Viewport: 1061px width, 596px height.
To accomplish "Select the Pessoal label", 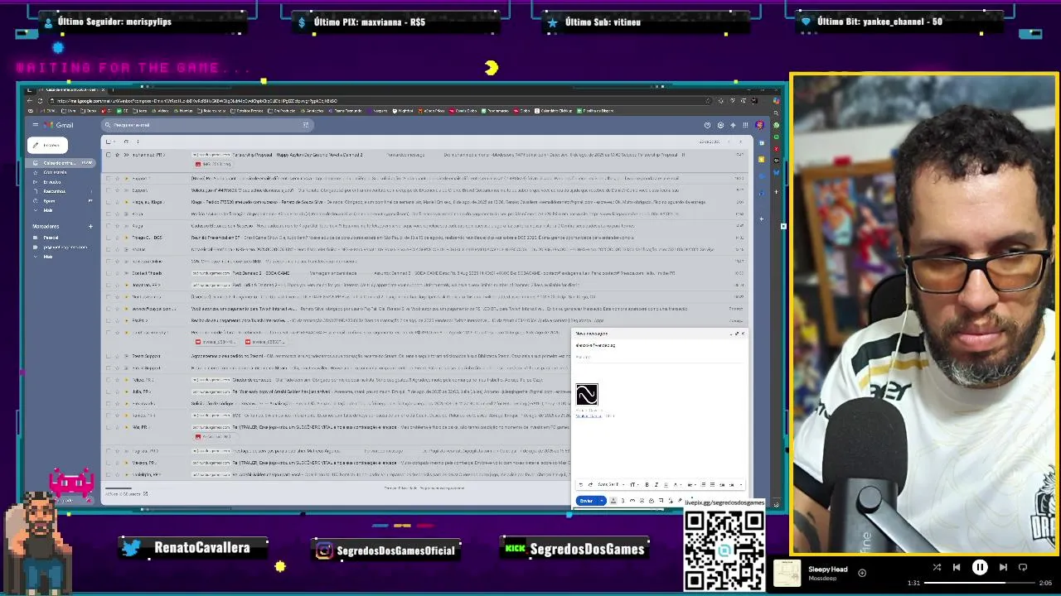I will (x=51, y=238).
